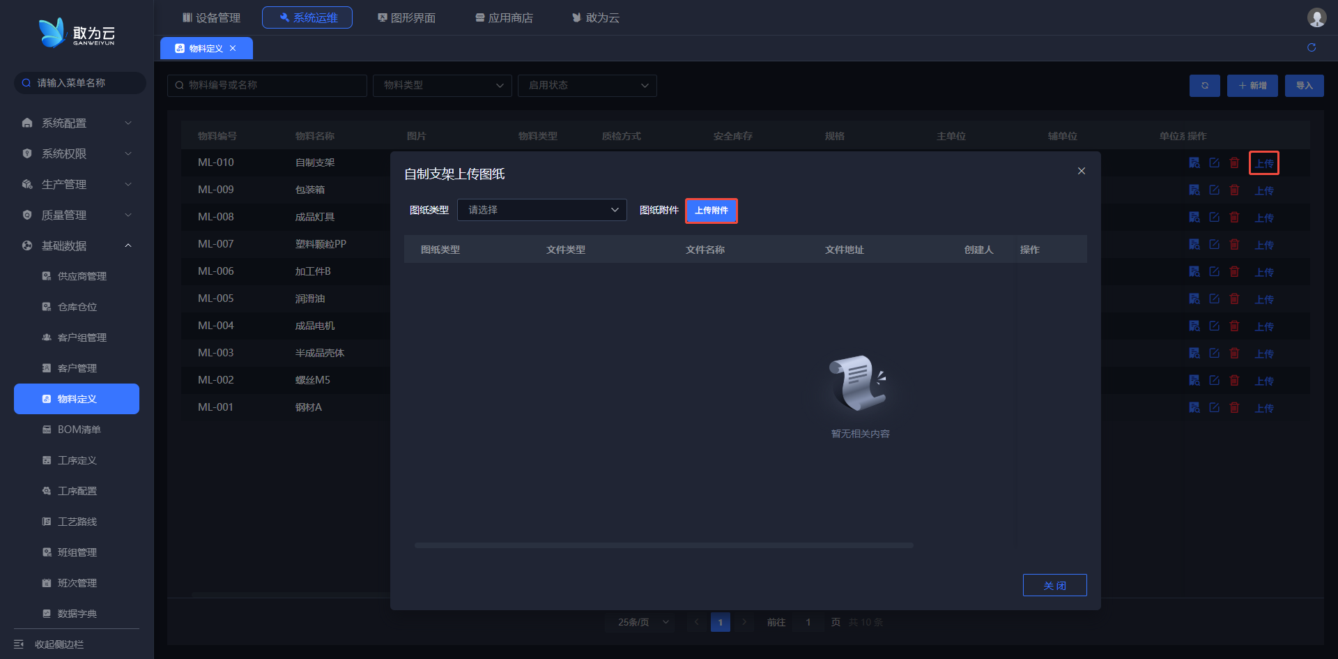Click the edit icon for ML-003
Image resolution: width=1338 pixels, height=659 pixels.
(1215, 353)
